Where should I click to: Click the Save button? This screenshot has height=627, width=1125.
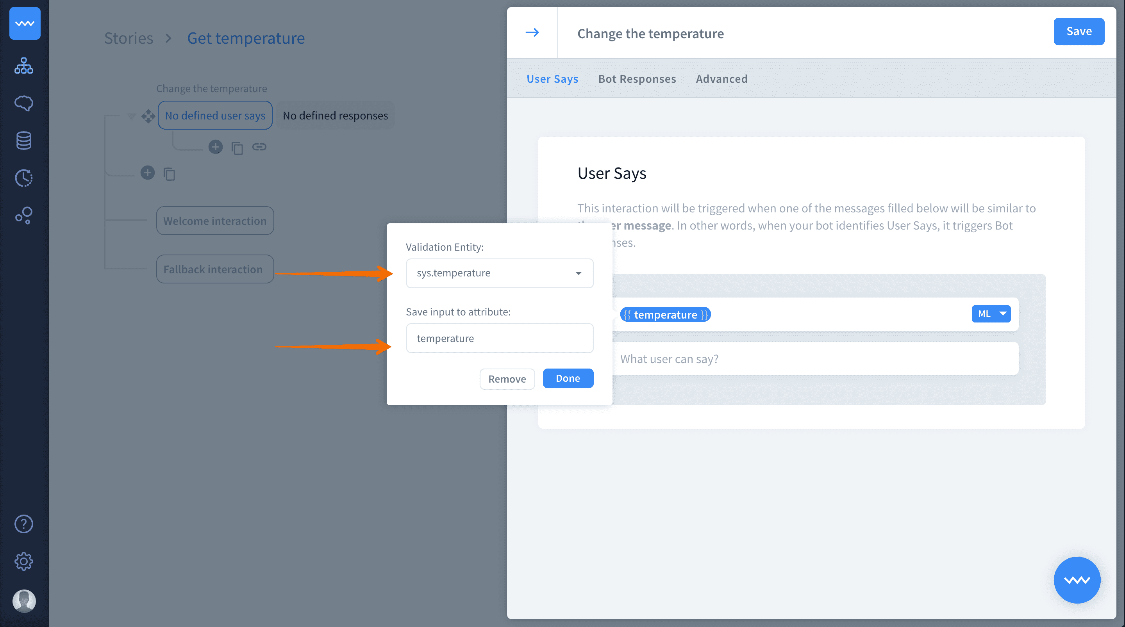pyautogui.click(x=1078, y=32)
